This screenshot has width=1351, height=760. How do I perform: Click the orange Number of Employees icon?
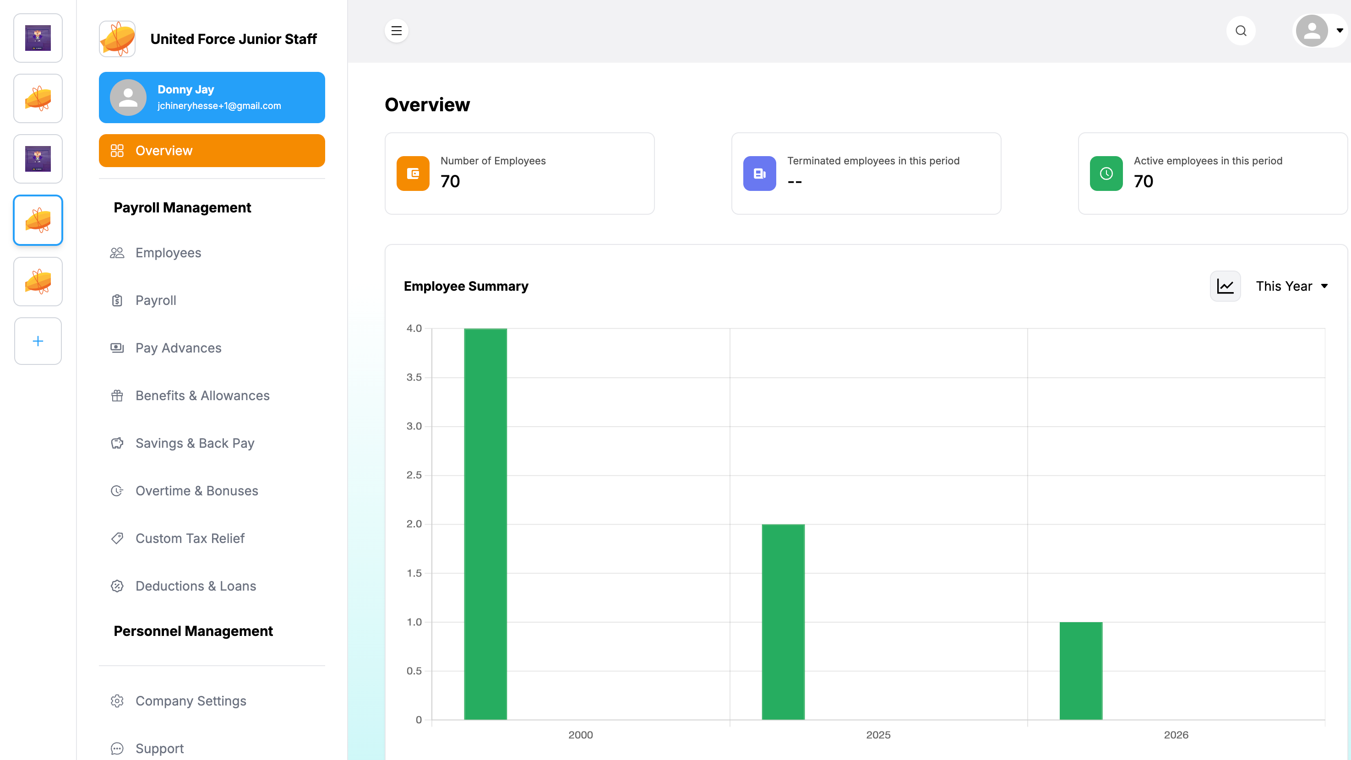coord(413,174)
